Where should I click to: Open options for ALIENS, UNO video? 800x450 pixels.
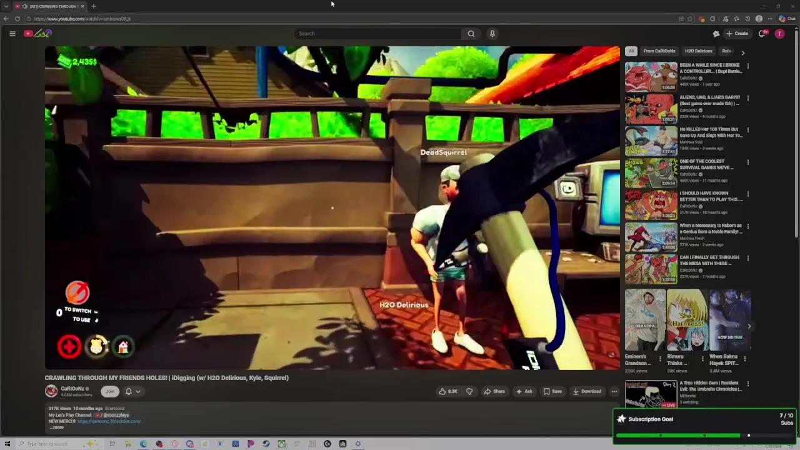point(748,98)
